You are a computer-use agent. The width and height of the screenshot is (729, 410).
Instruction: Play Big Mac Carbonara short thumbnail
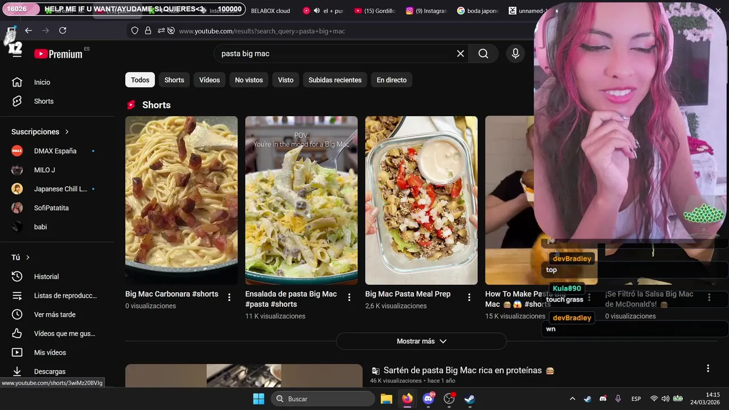pyautogui.click(x=182, y=200)
